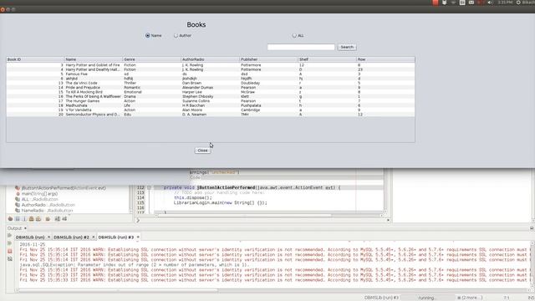Image resolution: width=535 pixels, height=301 pixels.
Task: Click the red Stop icon in Output
Action: tap(9, 251)
